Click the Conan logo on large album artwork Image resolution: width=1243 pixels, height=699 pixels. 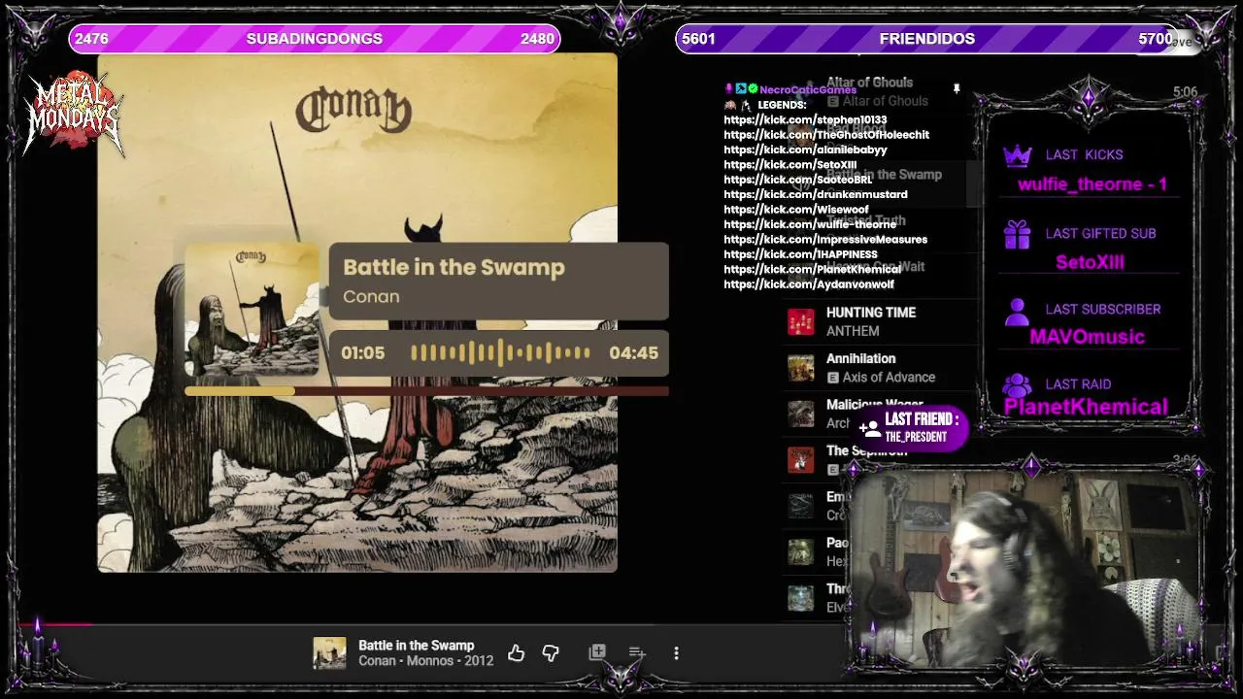tap(353, 109)
